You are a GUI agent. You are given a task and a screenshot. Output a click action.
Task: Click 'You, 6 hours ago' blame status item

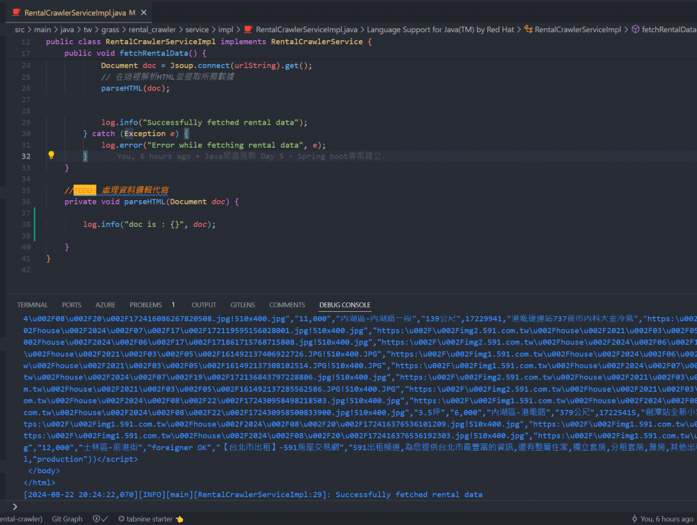pyautogui.click(x=662, y=519)
